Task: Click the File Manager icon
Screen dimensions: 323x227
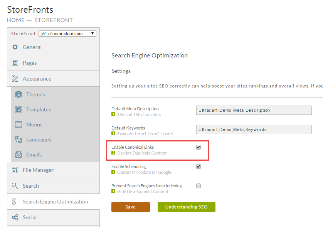Action: point(15,170)
